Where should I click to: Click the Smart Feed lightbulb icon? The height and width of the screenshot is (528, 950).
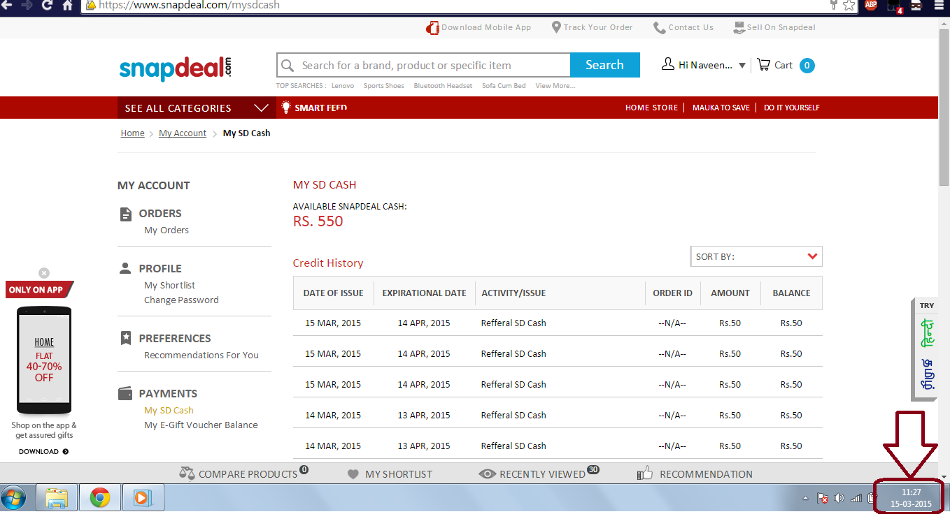click(285, 108)
